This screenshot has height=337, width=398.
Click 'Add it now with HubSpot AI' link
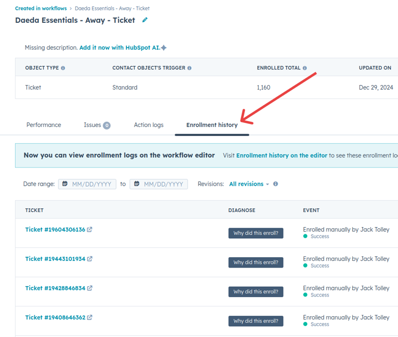pos(123,48)
